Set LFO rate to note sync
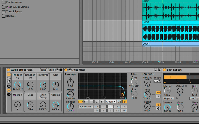The height and width of the screenshot is (124, 199). (x=158, y=96)
